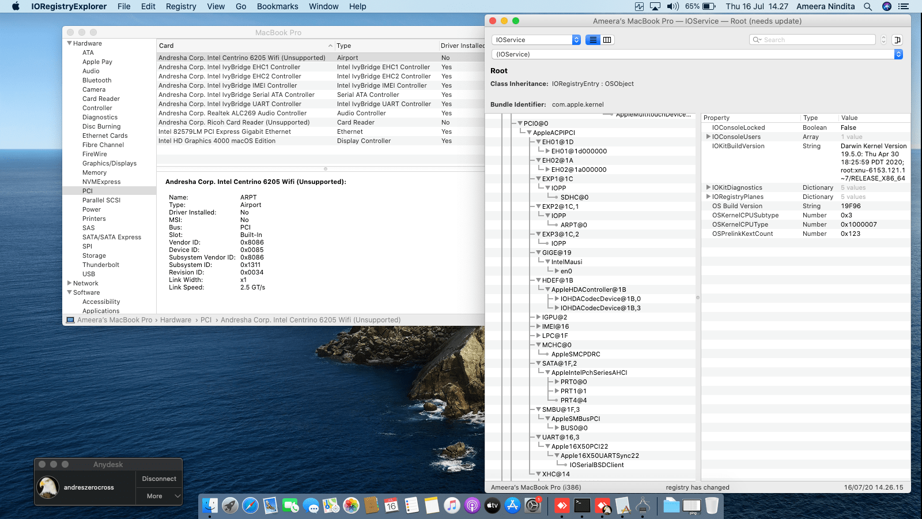
Task: Expand the IGPU@2 tree node
Action: tap(538, 317)
